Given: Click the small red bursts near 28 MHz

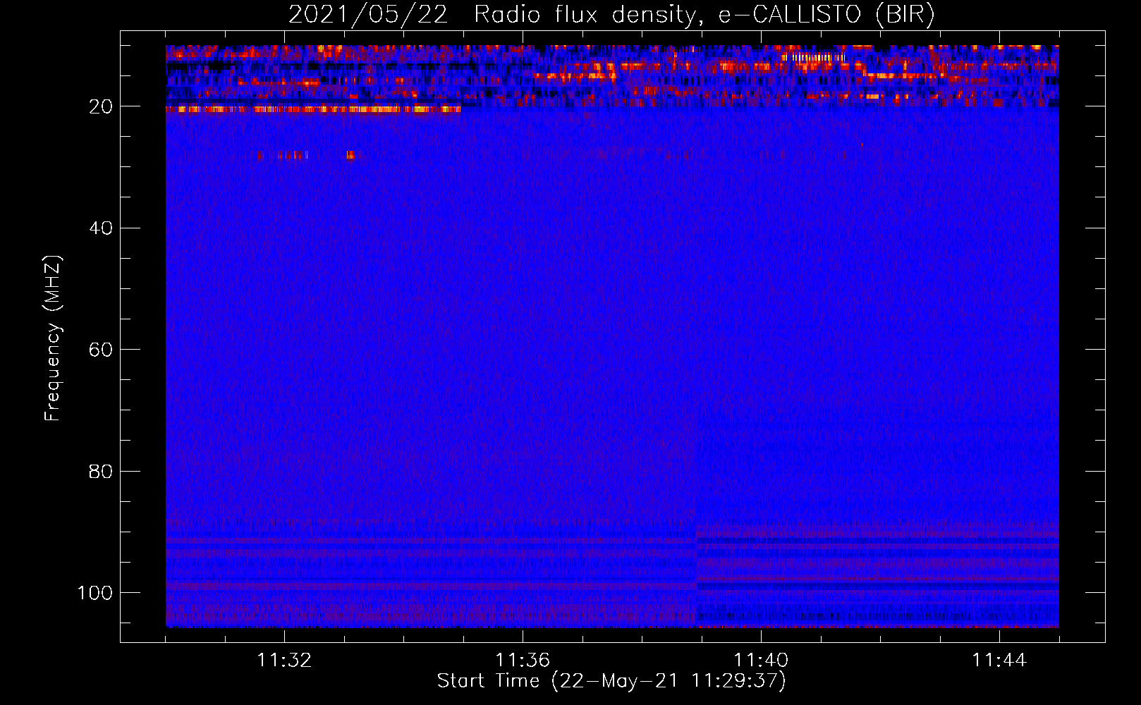Looking at the screenshot, I should (308, 155).
